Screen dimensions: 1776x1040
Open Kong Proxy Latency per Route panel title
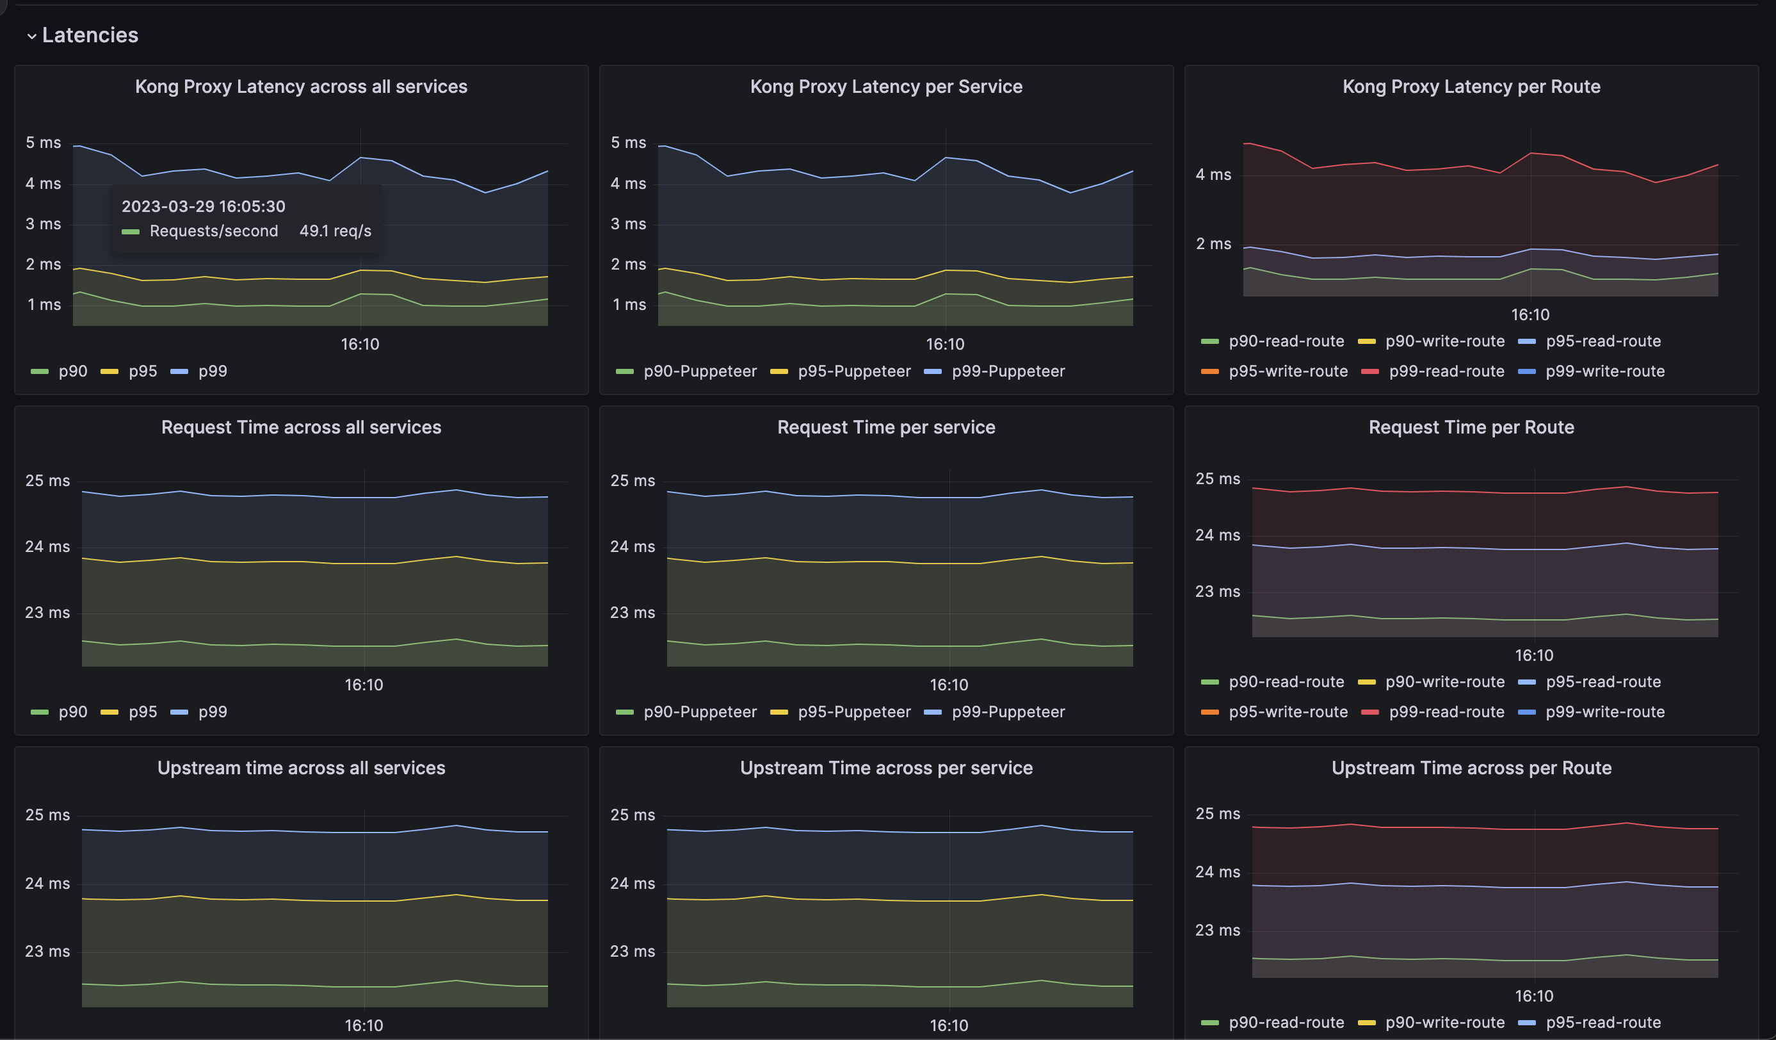tap(1471, 86)
